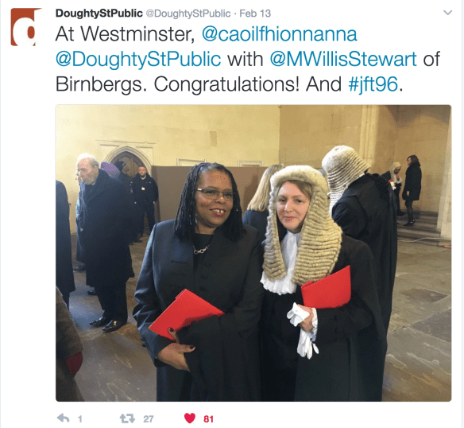Open the Feb 13 timestamp link

point(255,14)
